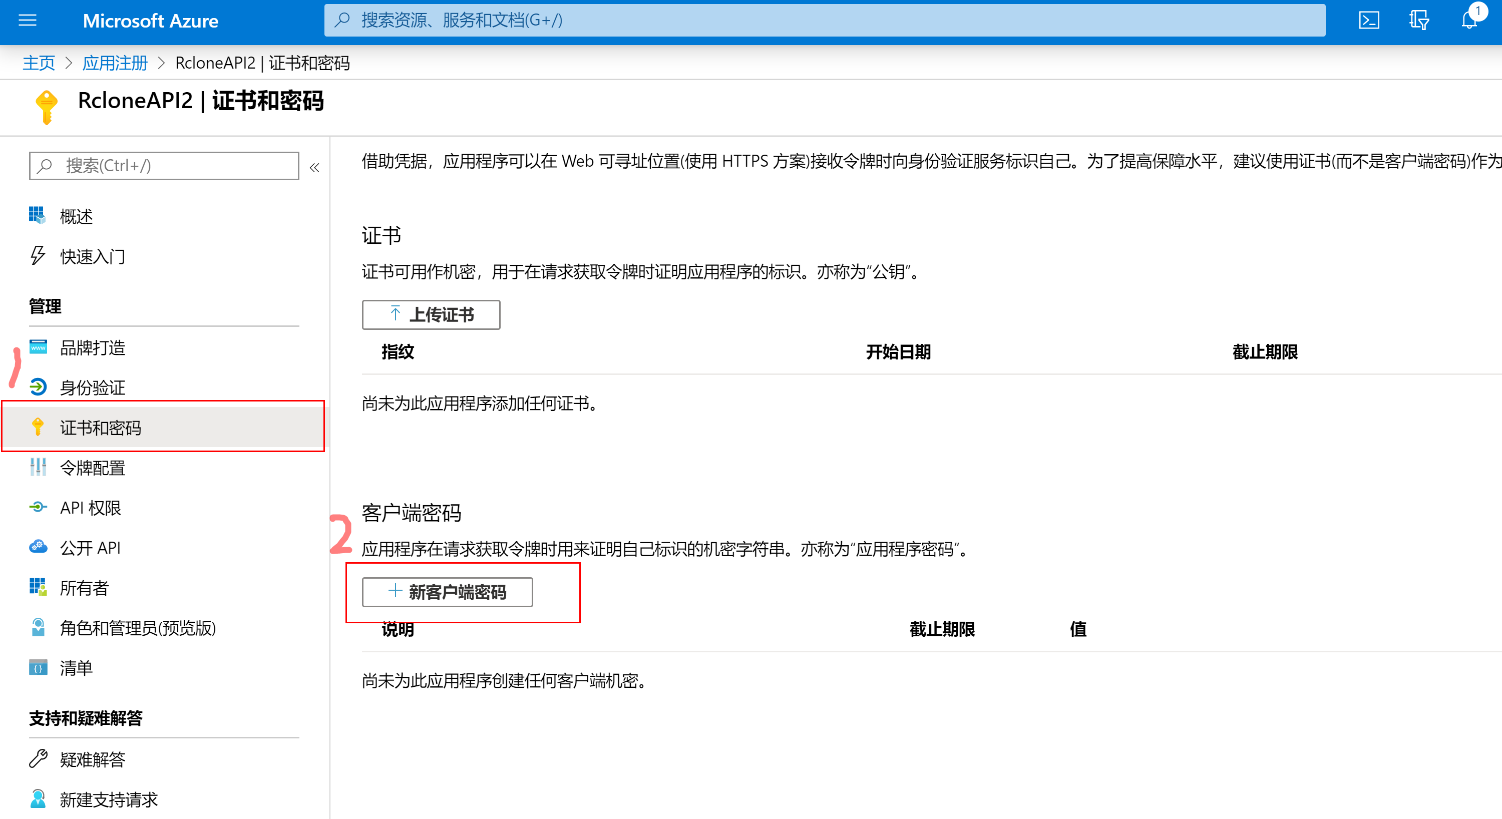Click the 证书 section heading

click(382, 235)
